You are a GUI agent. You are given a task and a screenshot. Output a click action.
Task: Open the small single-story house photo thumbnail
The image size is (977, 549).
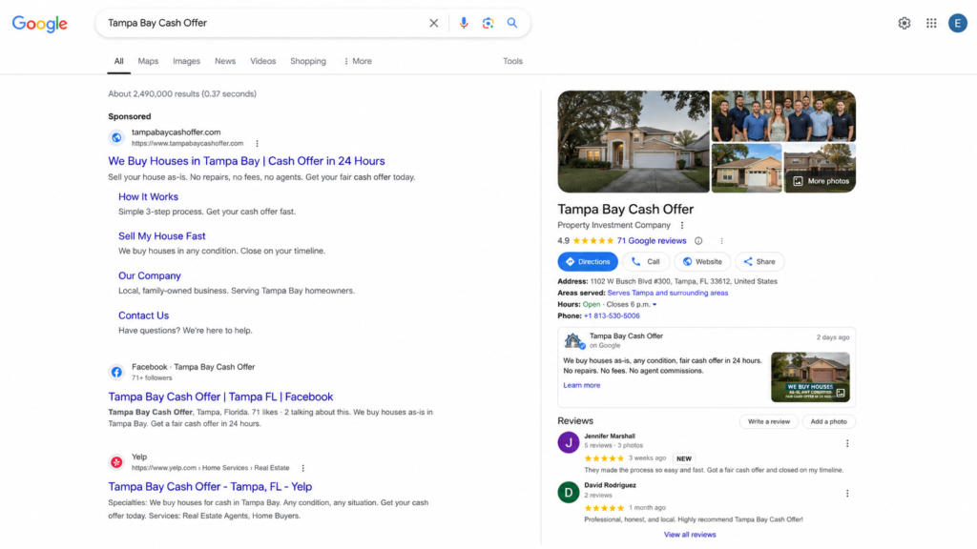[x=746, y=168]
